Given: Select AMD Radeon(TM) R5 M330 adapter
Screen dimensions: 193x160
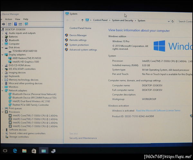Looking at the screenshot, I should 27,58.
